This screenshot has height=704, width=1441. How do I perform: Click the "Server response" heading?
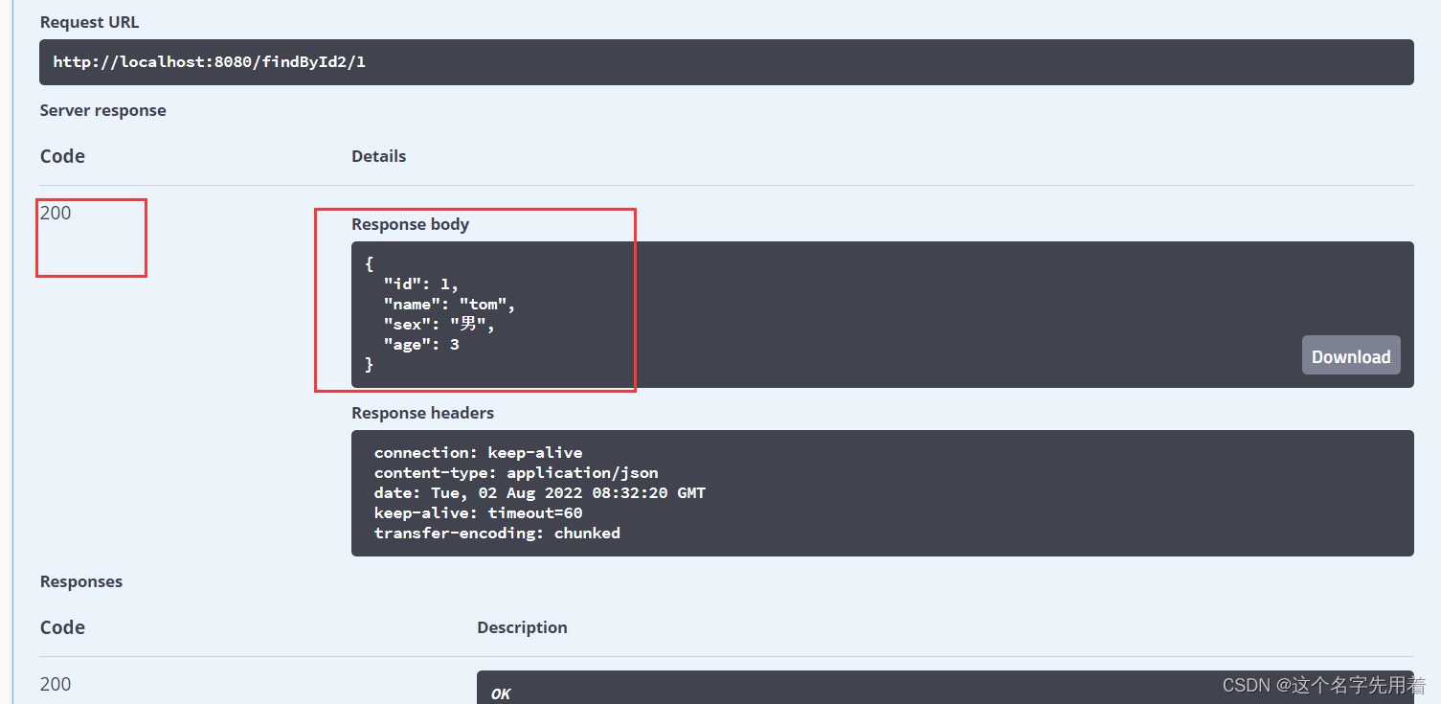click(102, 110)
